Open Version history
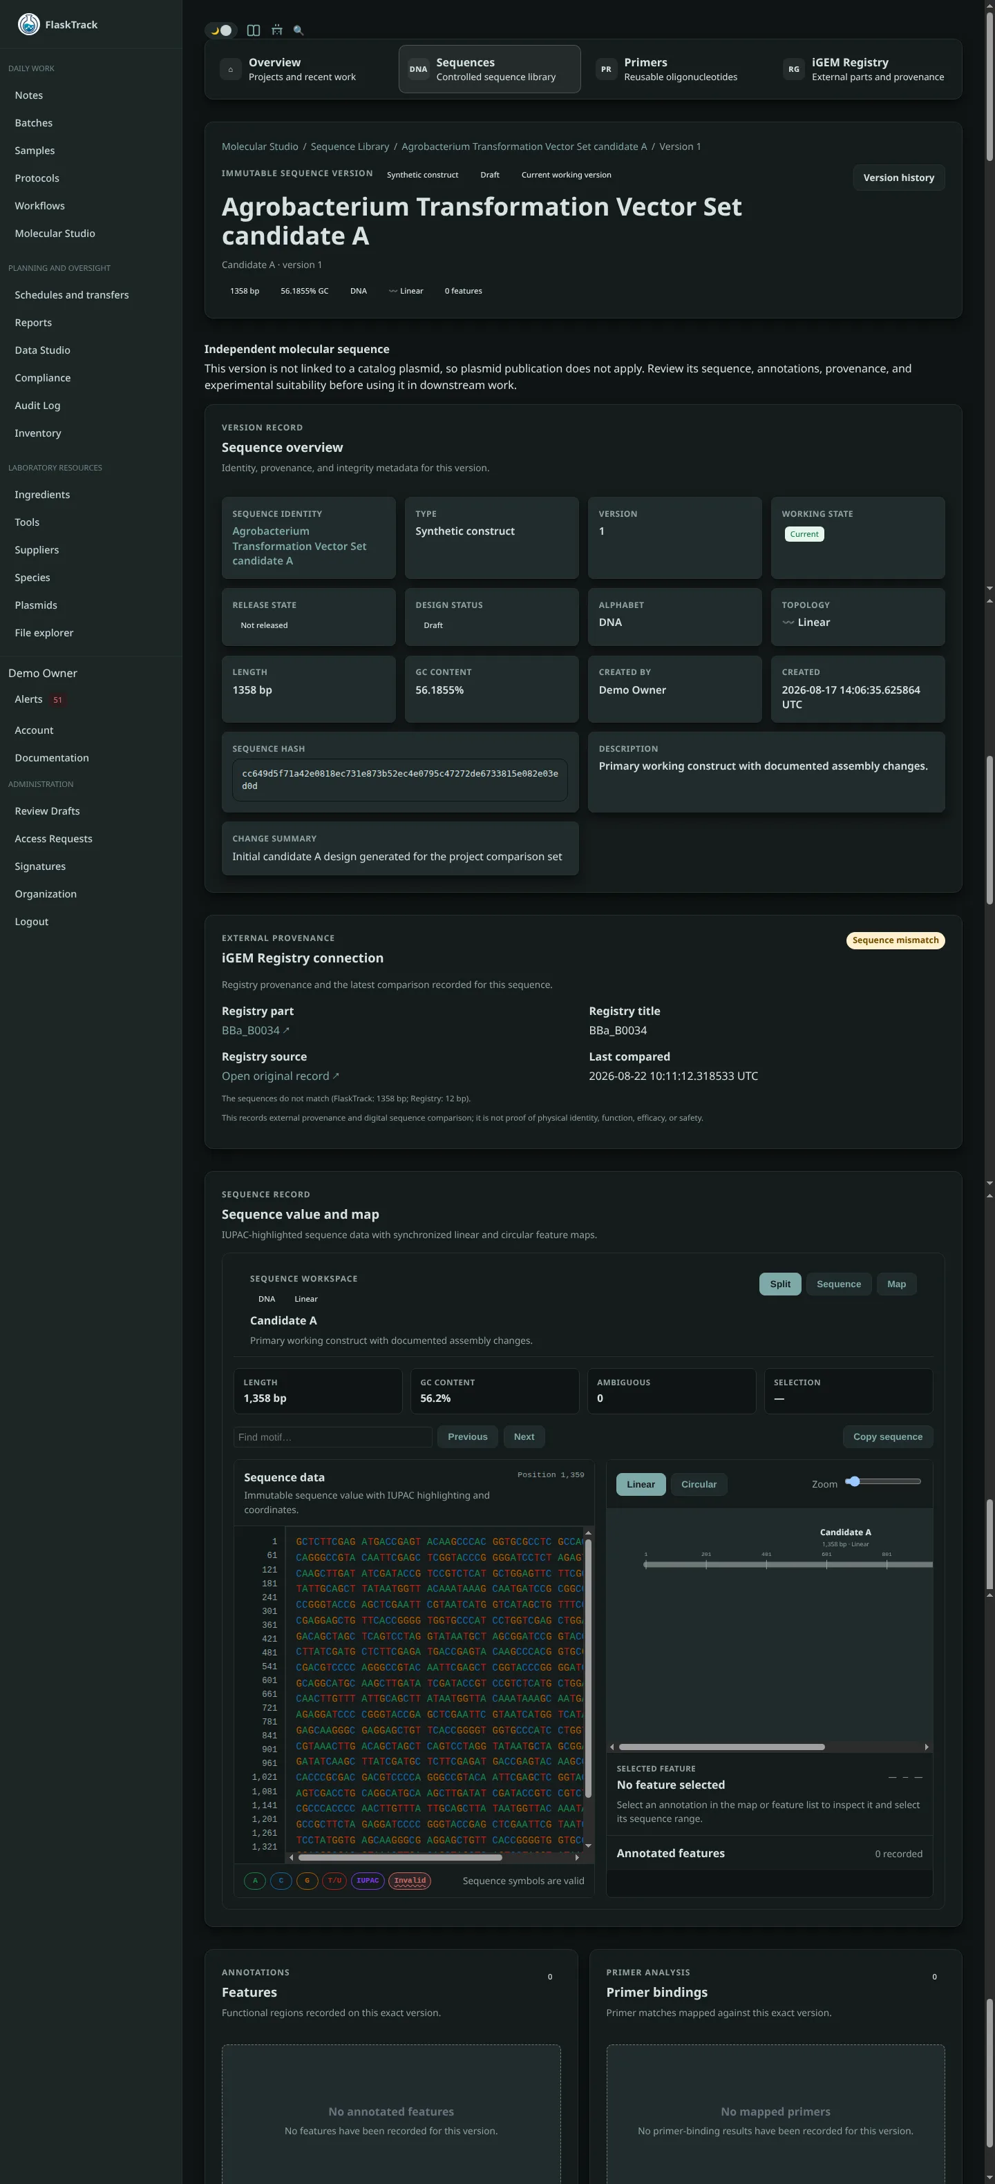The width and height of the screenshot is (995, 2184). [898, 178]
